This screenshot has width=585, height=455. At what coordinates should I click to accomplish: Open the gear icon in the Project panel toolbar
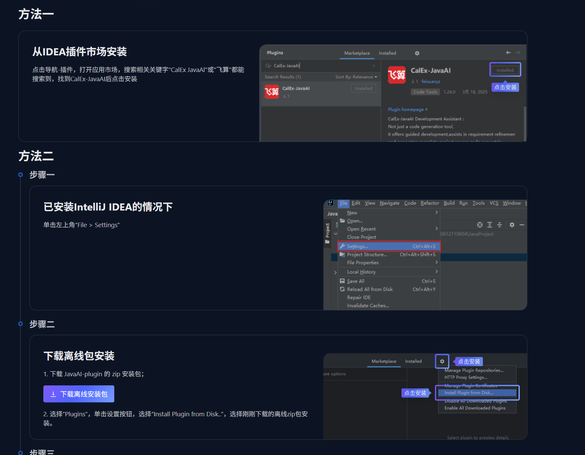pyautogui.click(x=512, y=225)
